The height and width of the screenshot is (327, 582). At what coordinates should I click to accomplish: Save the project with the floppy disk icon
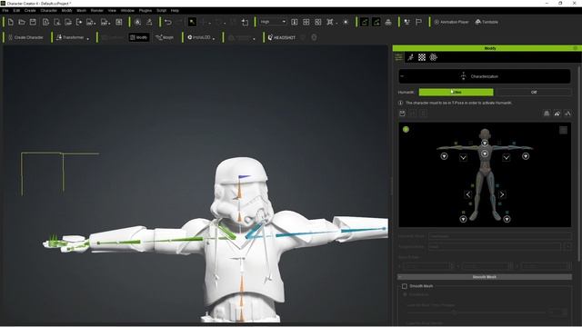click(x=33, y=22)
